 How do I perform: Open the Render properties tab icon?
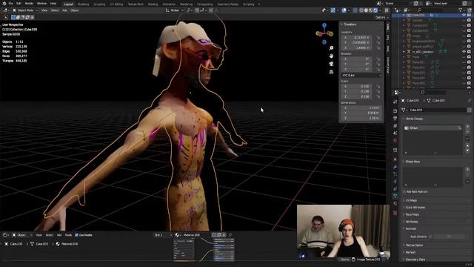(395, 111)
